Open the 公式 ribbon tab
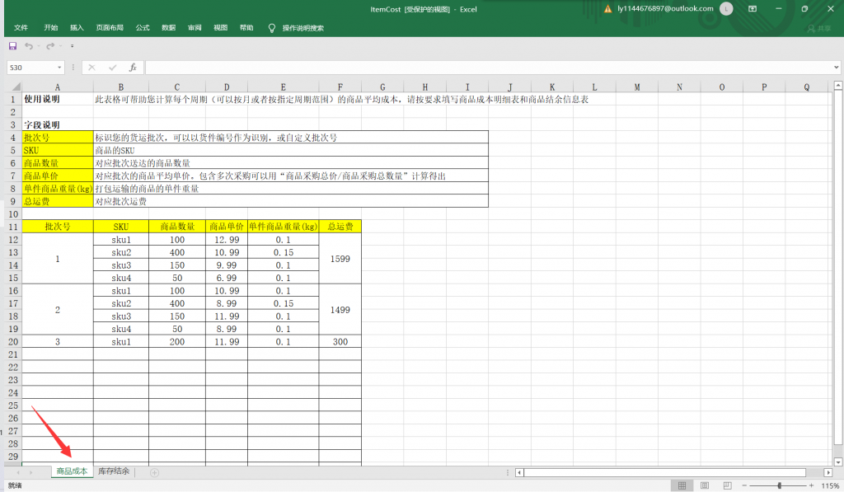 (143, 27)
